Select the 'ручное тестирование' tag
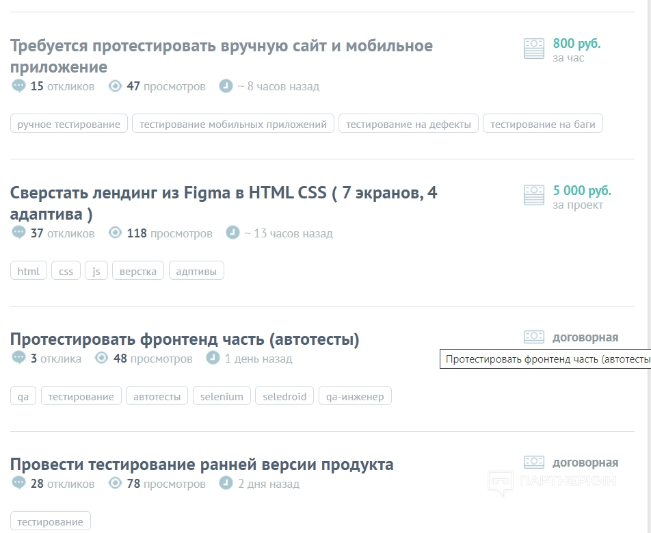This screenshot has width=651, height=533. click(69, 124)
